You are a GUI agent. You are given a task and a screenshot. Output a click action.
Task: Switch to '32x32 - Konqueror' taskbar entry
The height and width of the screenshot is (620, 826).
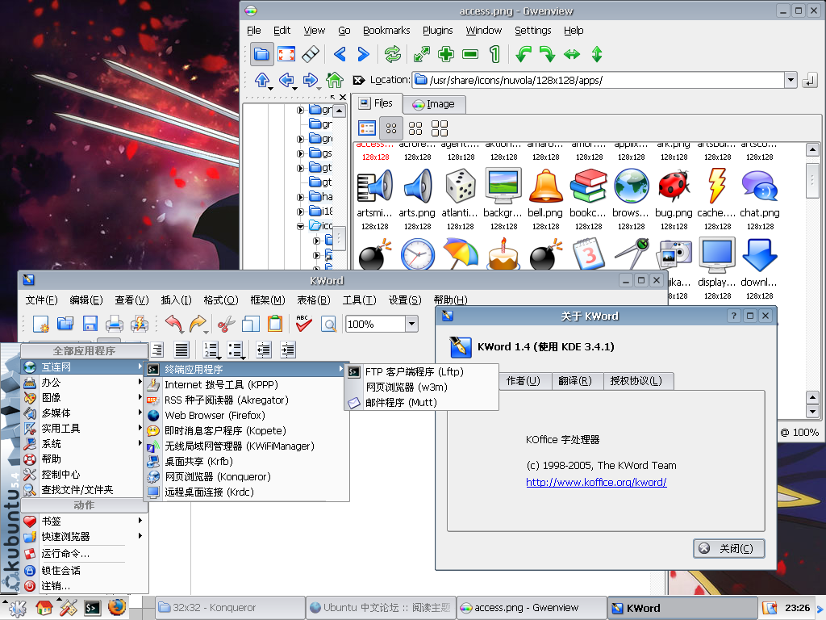click(230, 608)
